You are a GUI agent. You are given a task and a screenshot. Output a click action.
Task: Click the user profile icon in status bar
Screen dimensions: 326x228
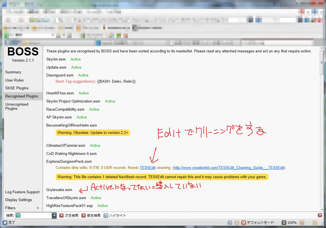click(230, 223)
